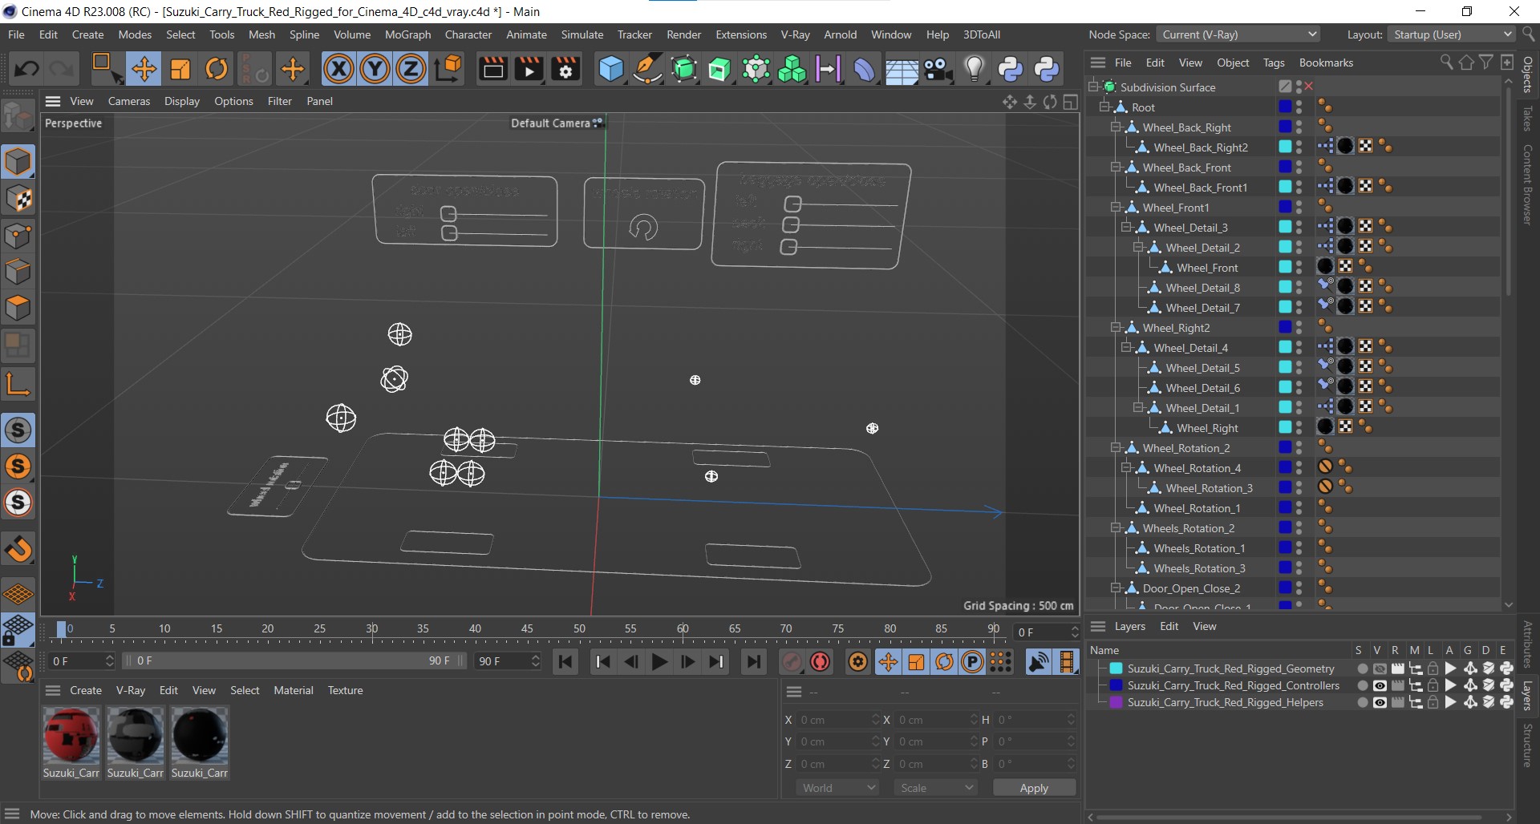The height and width of the screenshot is (824, 1540).
Task: Open Object Manager Tags menu
Action: 1274,63
